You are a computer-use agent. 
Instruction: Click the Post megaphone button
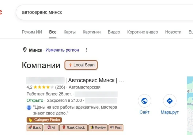[x=116, y=128]
